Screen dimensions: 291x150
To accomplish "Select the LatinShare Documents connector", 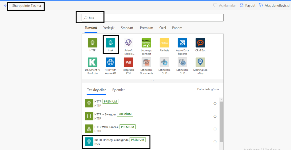I will point(146,62).
